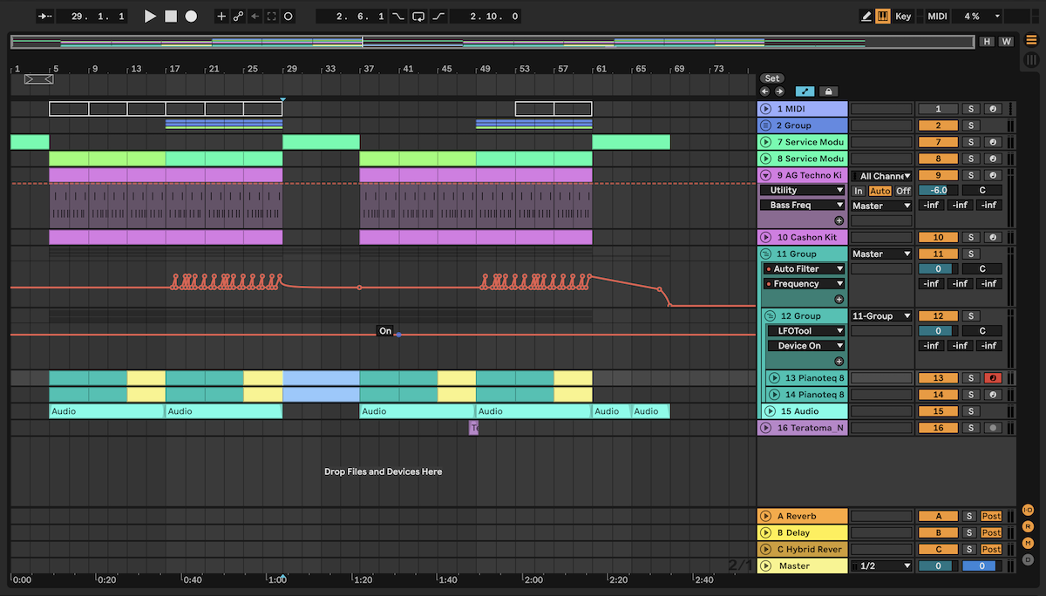Switch to Session view selector icon
1046x596 pixels.
point(1030,60)
